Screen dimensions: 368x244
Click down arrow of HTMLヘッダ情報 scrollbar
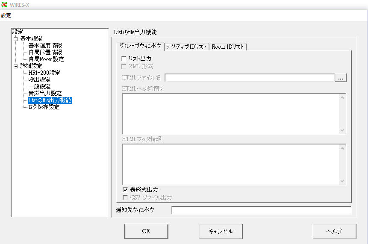click(x=342, y=130)
